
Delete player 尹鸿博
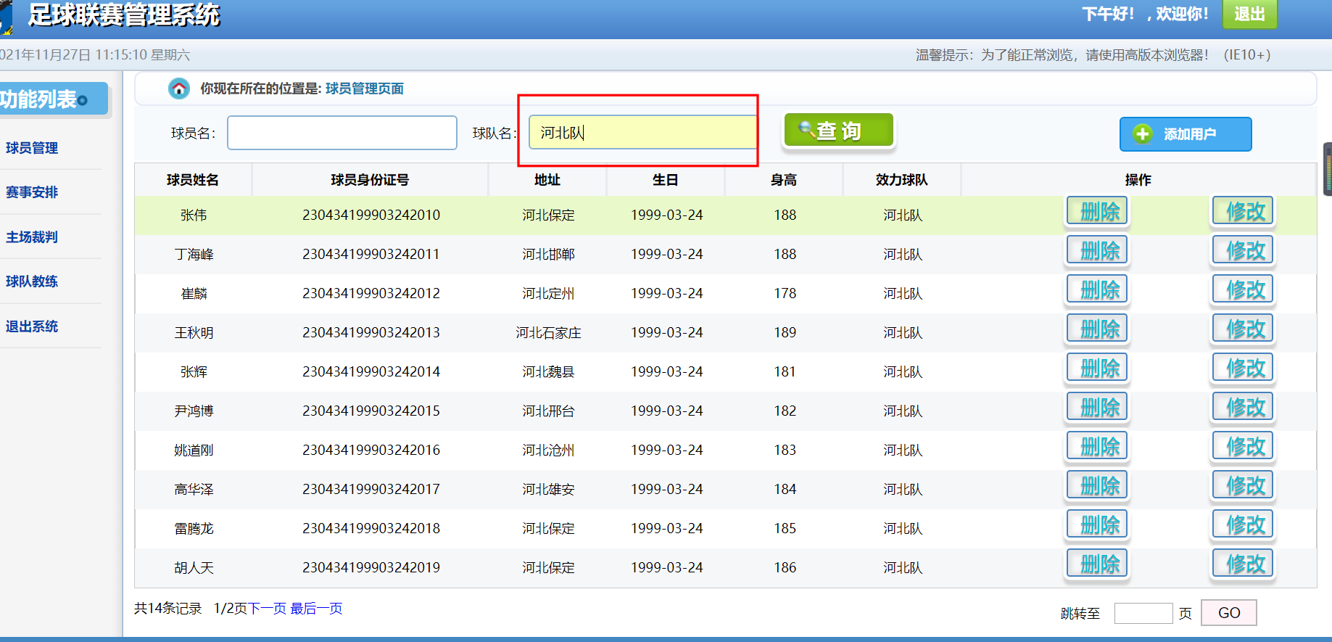(1097, 407)
